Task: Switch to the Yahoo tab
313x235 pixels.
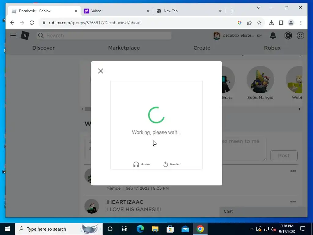Action: pos(117,11)
